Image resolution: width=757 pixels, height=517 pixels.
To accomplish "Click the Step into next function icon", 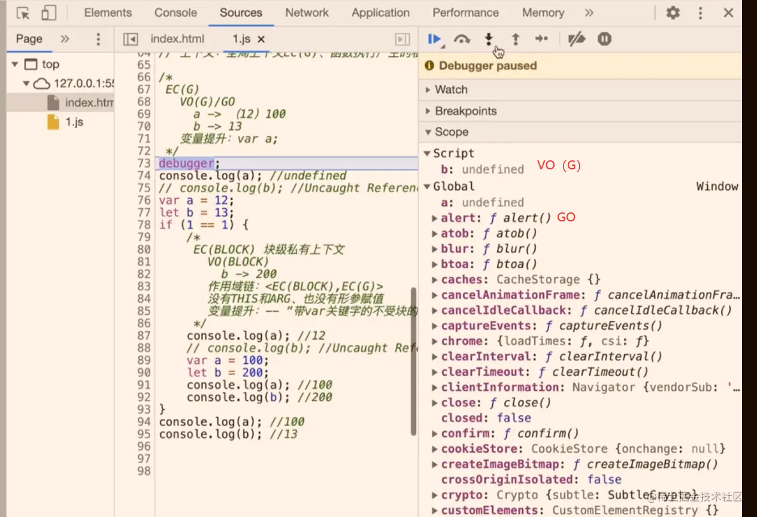I will (x=489, y=39).
